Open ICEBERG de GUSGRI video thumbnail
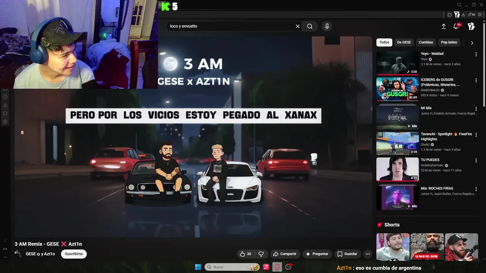Viewport: 486px width, 273px height. point(398,89)
